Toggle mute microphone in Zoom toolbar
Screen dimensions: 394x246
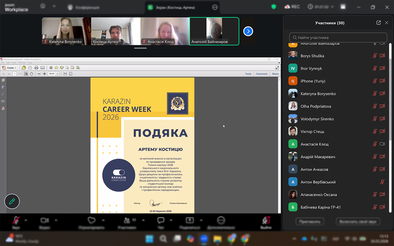coord(16,221)
